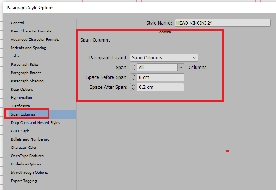
Task: Select Keep Options in sidebar
Action: click(x=22, y=90)
